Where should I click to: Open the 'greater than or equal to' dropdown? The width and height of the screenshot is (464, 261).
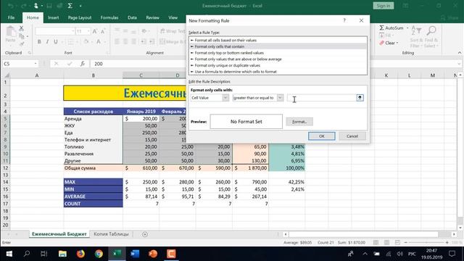pyautogui.click(x=280, y=98)
